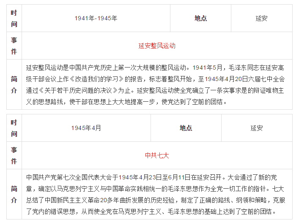Click 地点 header in the 延安整风运动 table
307x222 pixels.
(200, 18)
